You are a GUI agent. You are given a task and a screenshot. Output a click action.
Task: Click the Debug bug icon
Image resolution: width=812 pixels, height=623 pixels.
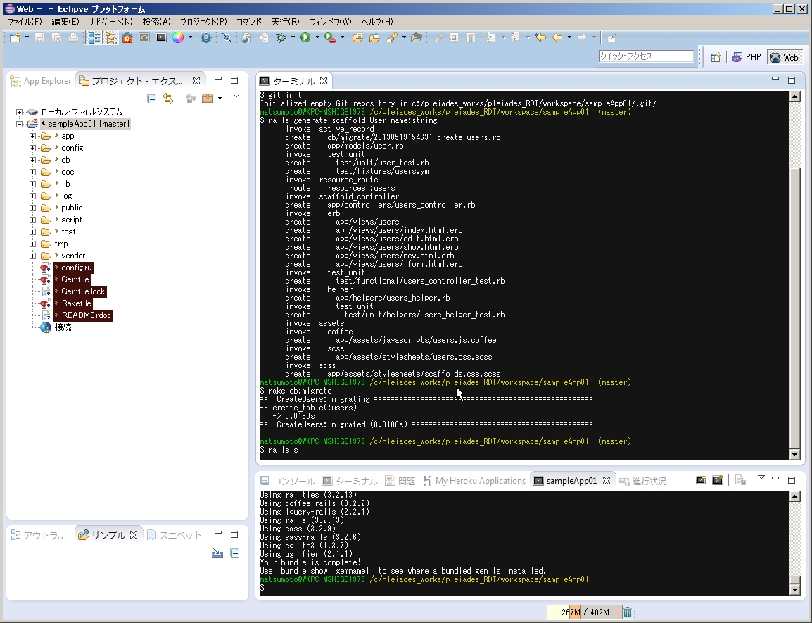pyautogui.click(x=281, y=38)
